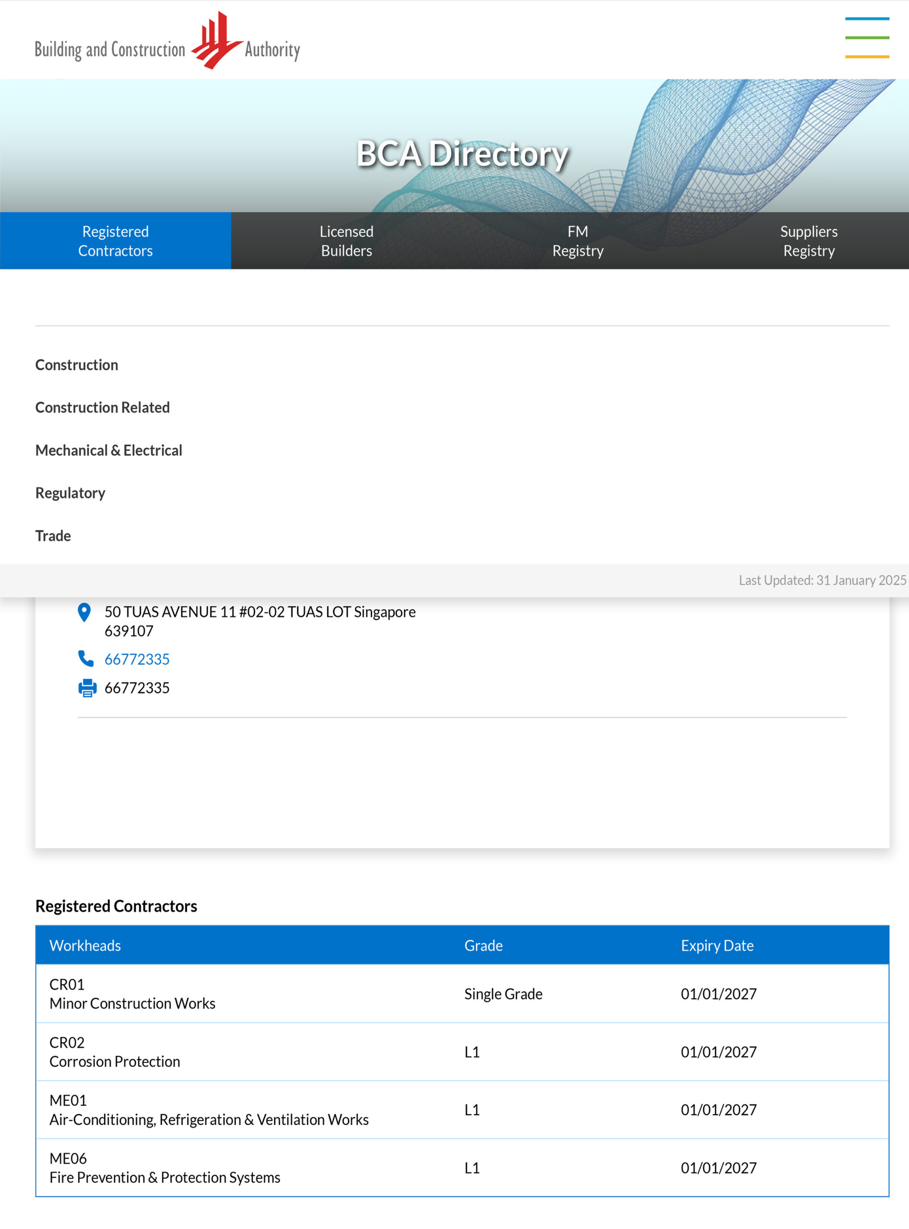
Task: Switch to Licensed Builders tab
Action: pos(347,241)
